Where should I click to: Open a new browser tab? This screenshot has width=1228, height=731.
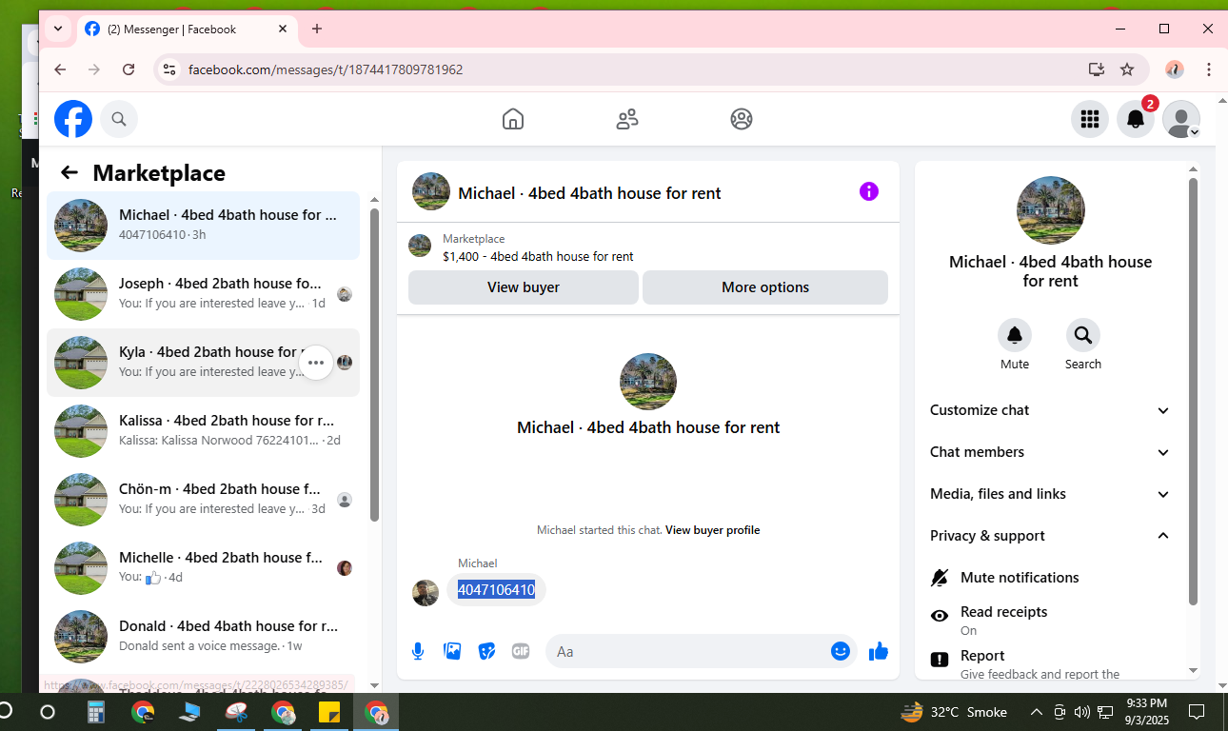coord(317,29)
